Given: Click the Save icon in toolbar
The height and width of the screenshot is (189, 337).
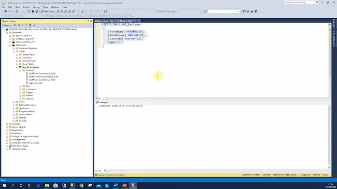Looking at the screenshot, I should point(33,11).
